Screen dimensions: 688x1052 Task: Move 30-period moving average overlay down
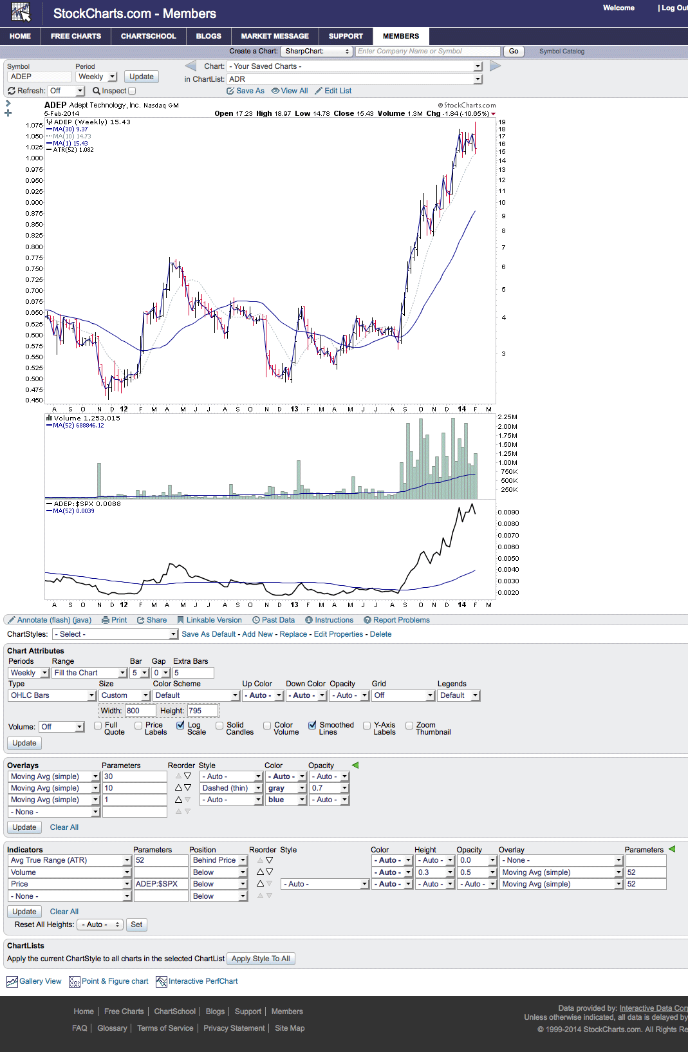pyautogui.click(x=188, y=776)
